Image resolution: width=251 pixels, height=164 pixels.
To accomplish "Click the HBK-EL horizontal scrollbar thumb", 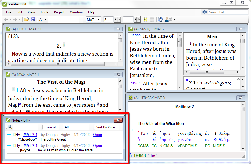I will click(x=58, y=64).
